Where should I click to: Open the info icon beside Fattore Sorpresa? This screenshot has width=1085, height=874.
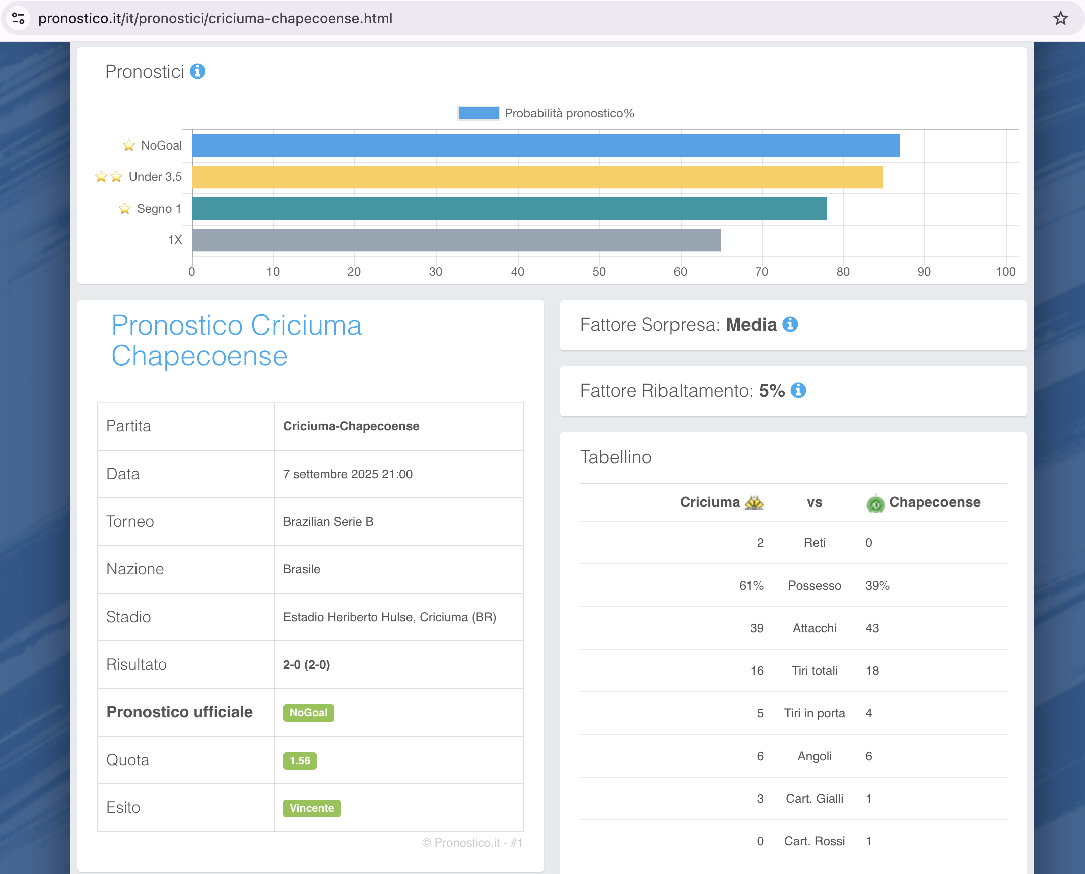click(790, 324)
